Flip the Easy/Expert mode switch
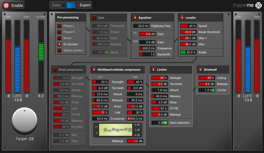The width and height of the screenshot is (264, 153). coord(70,5)
